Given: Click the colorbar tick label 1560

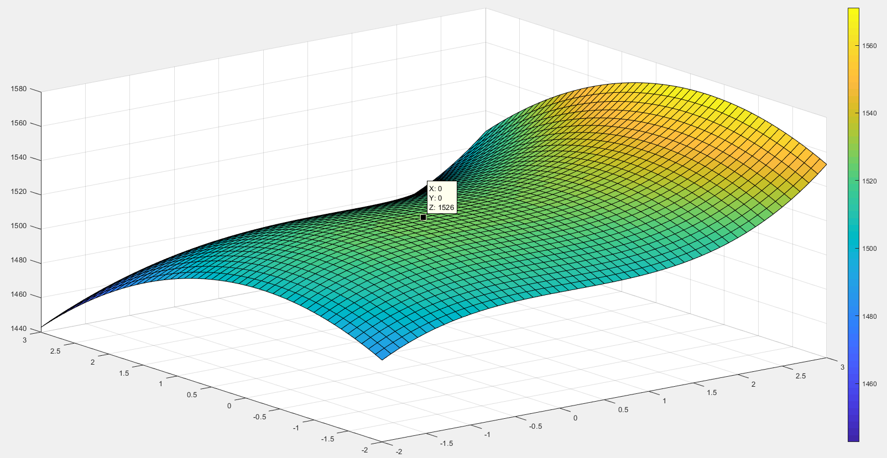Looking at the screenshot, I should pos(869,46).
